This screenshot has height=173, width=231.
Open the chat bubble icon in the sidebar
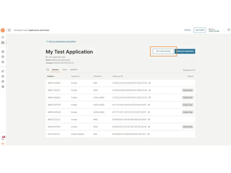(x=3, y=37)
